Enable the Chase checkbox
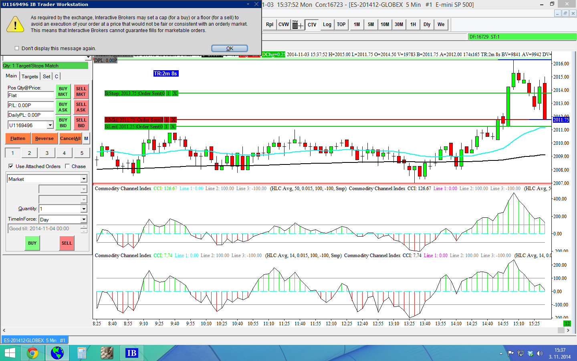Screen dimensions: 577x361 67,166
